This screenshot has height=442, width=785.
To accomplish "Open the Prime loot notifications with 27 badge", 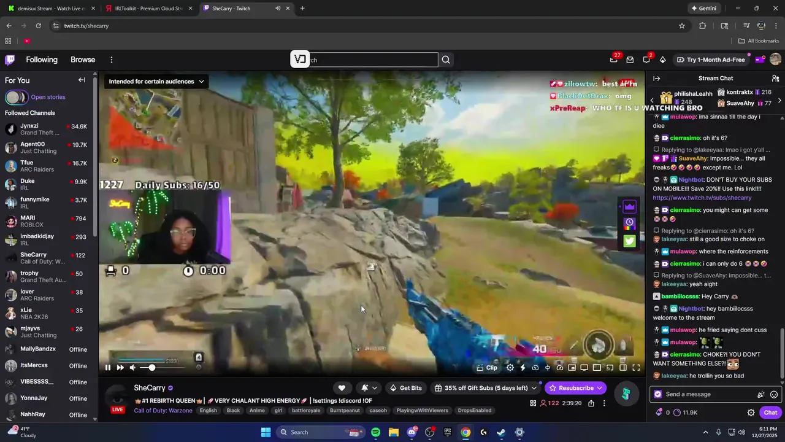I will coord(614,60).
